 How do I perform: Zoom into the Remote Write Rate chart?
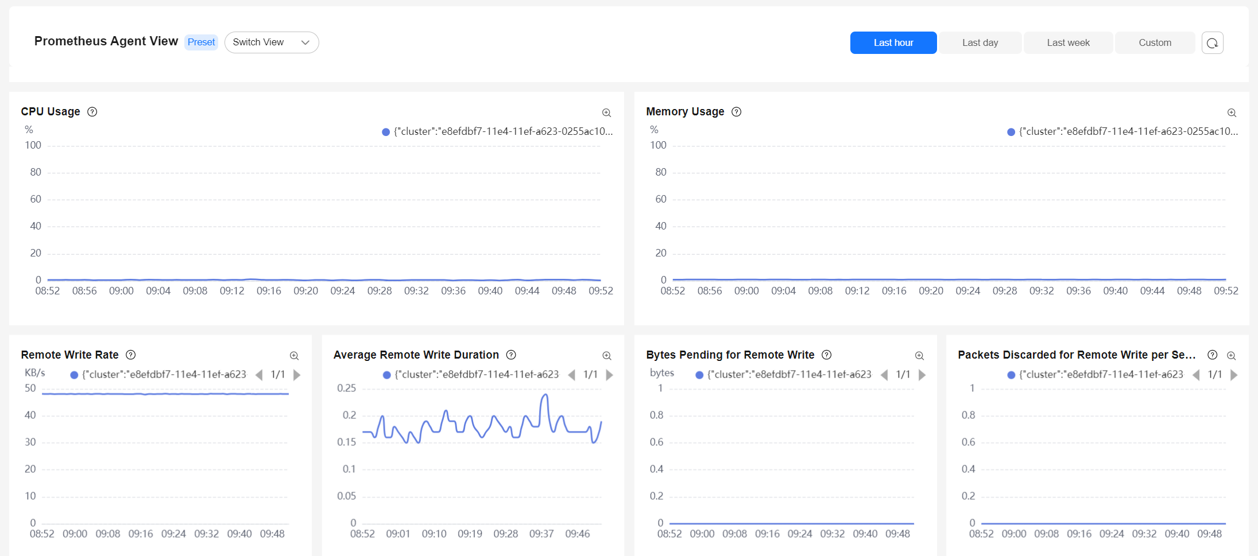tap(294, 356)
